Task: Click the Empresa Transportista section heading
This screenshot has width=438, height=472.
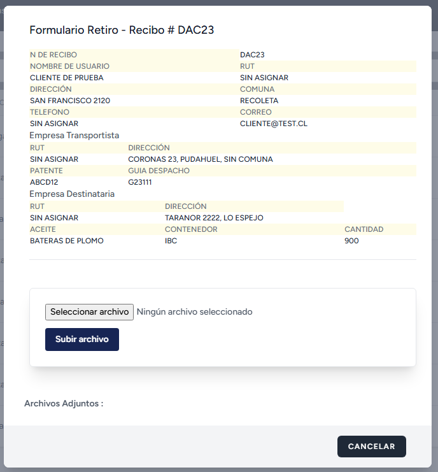Action: pos(74,135)
